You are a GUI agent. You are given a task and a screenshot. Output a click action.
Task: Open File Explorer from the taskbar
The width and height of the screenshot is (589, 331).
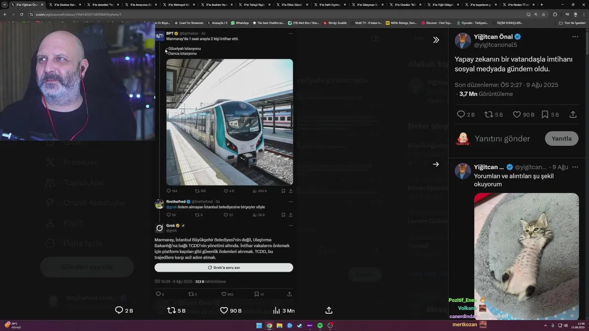pyautogui.click(x=279, y=325)
